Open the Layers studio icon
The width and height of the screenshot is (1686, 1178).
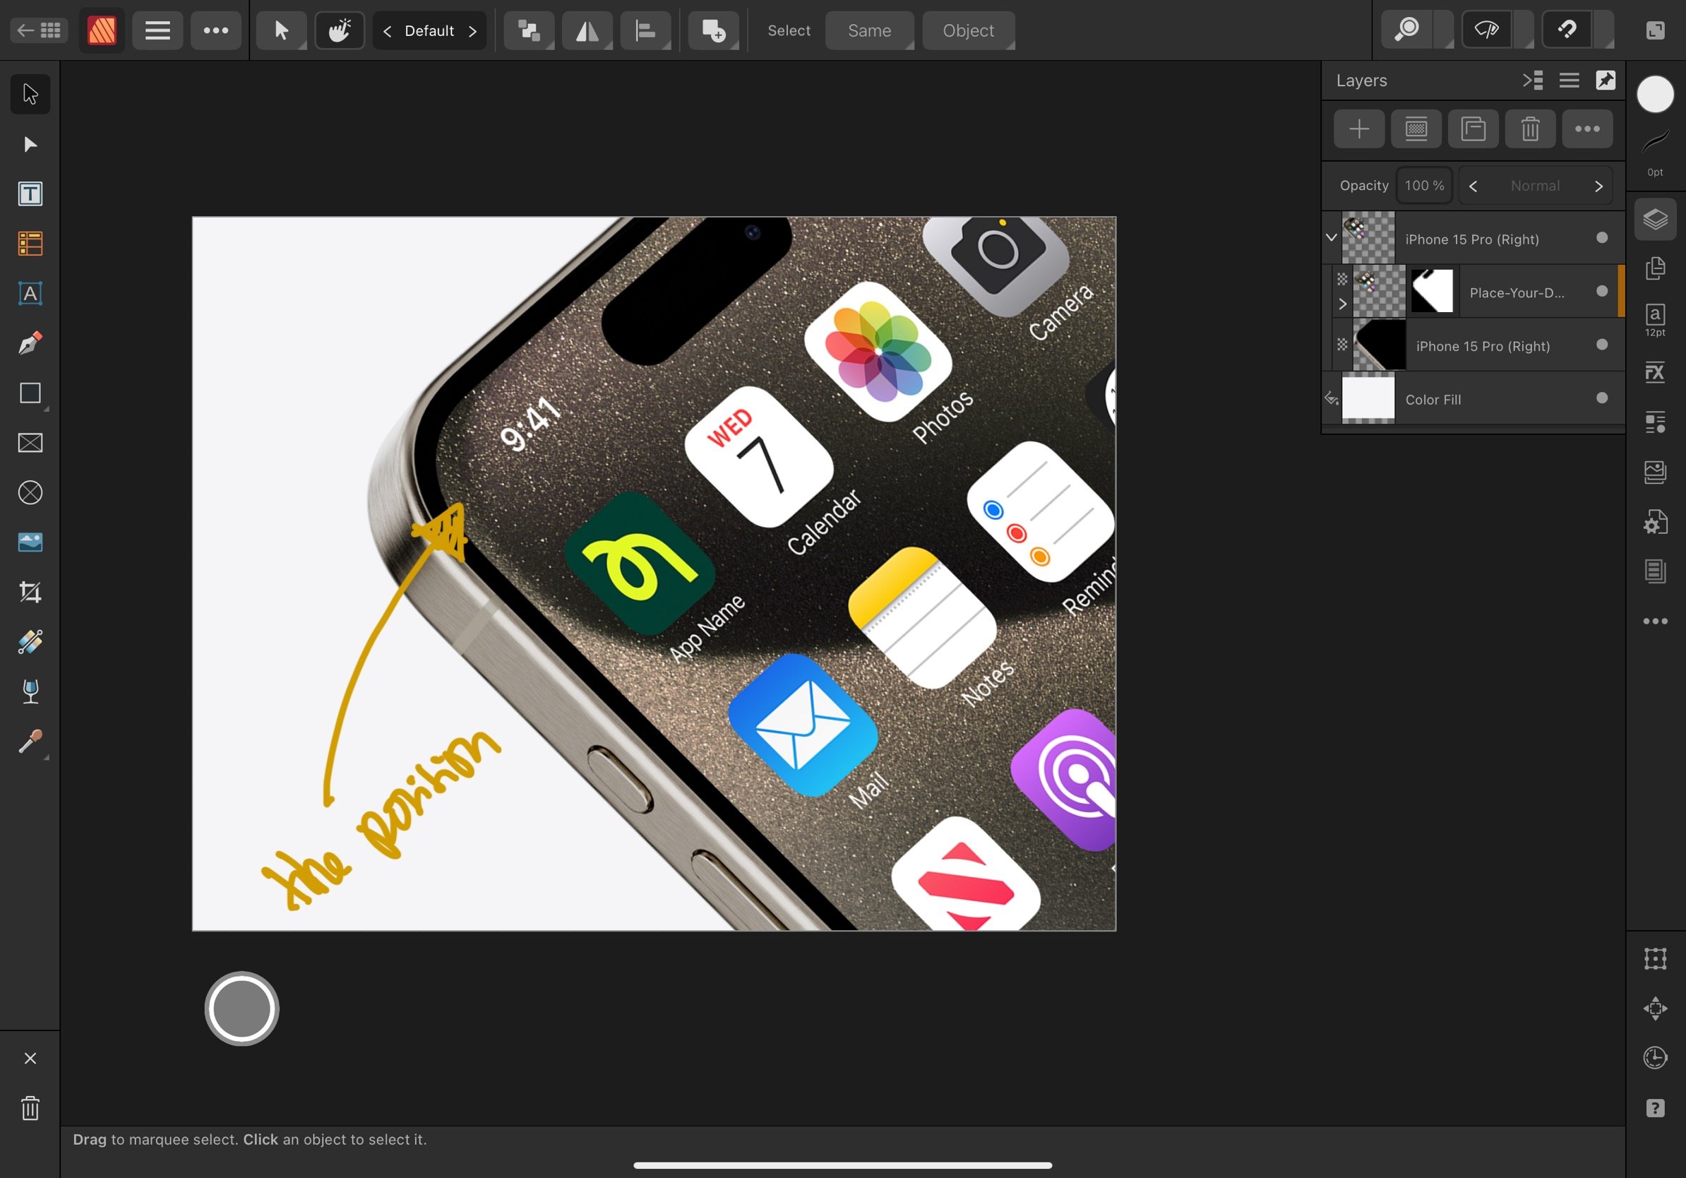tap(1655, 219)
